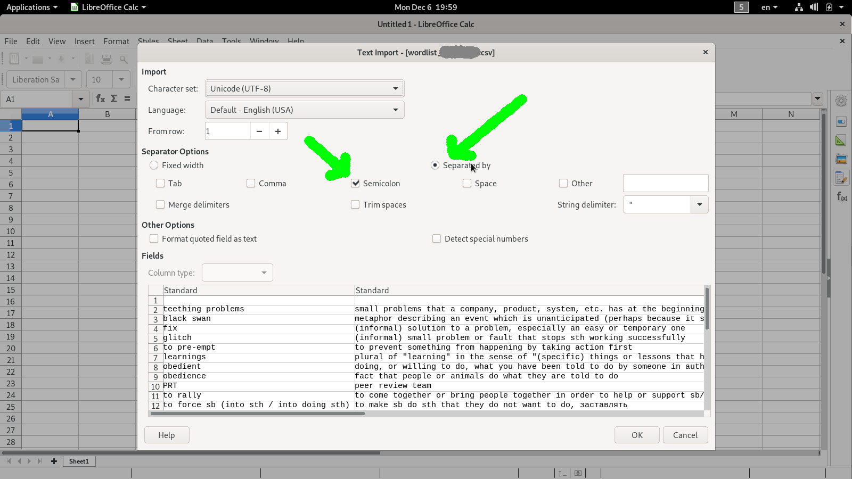The height and width of the screenshot is (479, 852).
Task: Open sidebar Navigator icon
Action: click(x=841, y=177)
